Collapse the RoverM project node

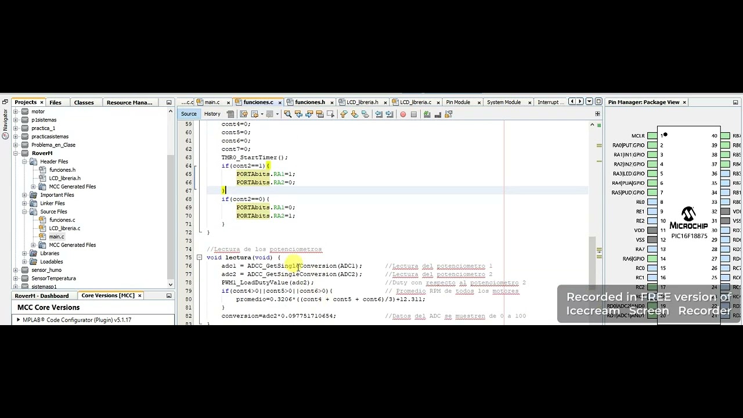click(x=16, y=153)
